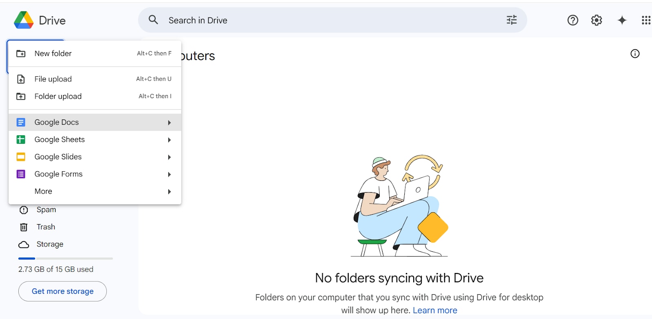Click the Folder upload icon
652x319 pixels.
pos(21,96)
